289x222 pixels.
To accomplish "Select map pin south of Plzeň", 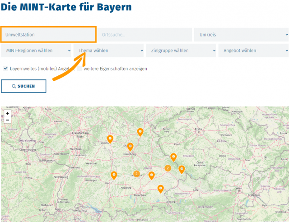I will pos(173,157).
